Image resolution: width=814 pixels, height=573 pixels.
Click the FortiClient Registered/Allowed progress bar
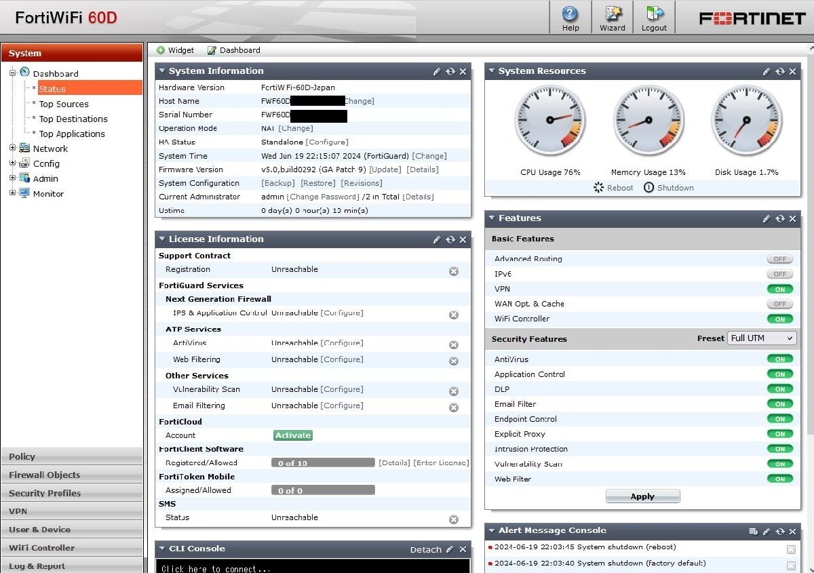pos(323,463)
